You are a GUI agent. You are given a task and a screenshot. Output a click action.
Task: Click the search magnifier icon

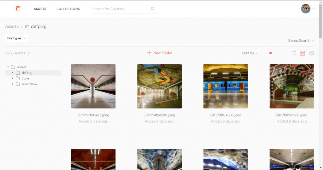point(153,8)
